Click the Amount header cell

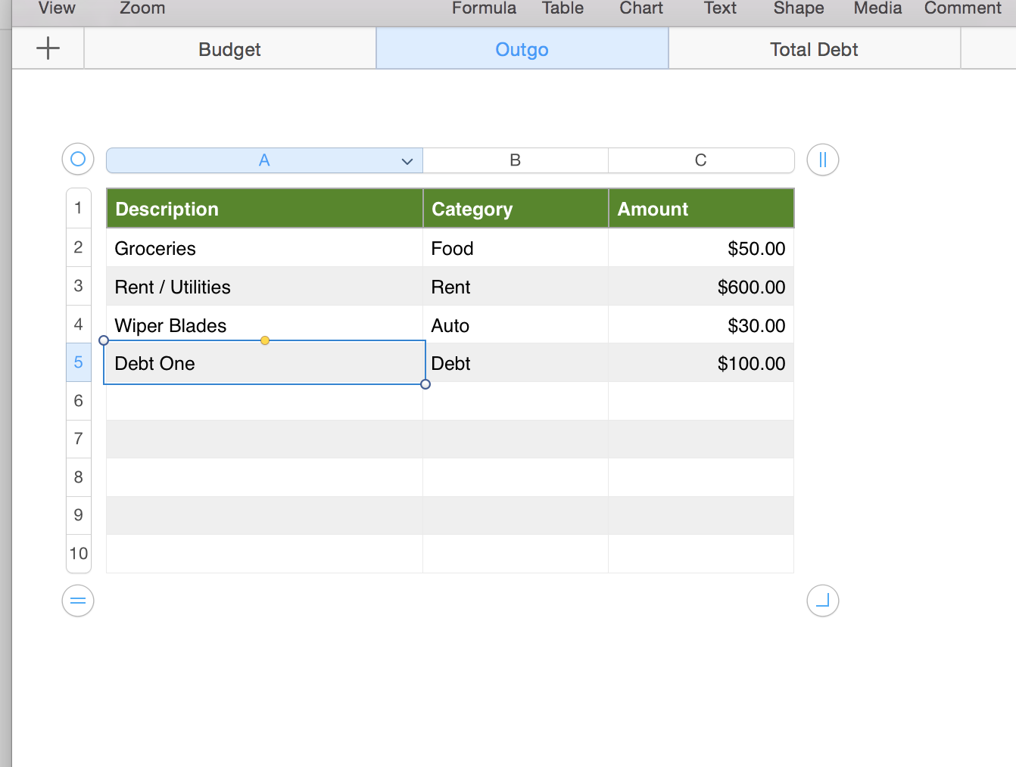click(x=701, y=209)
